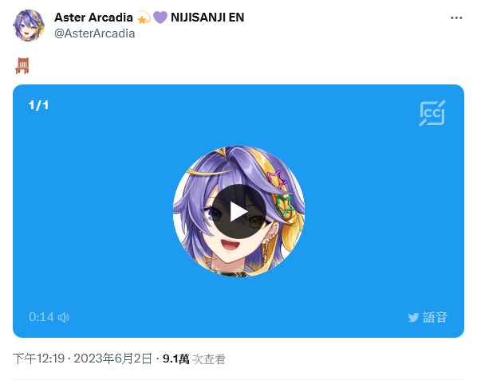This screenshot has width=477, height=380.
Task: Open the three-dot more options menu
Action: click(x=456, y=18)
